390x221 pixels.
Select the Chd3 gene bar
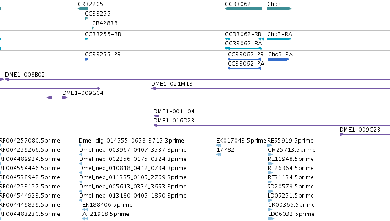[279, 9]
